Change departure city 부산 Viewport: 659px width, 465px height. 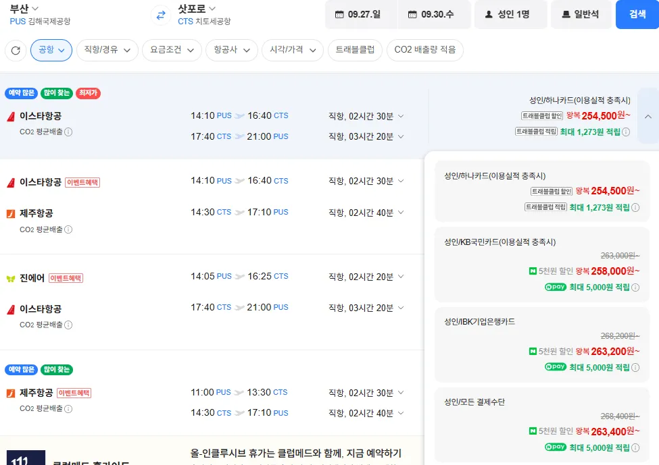tap(24, 8)
